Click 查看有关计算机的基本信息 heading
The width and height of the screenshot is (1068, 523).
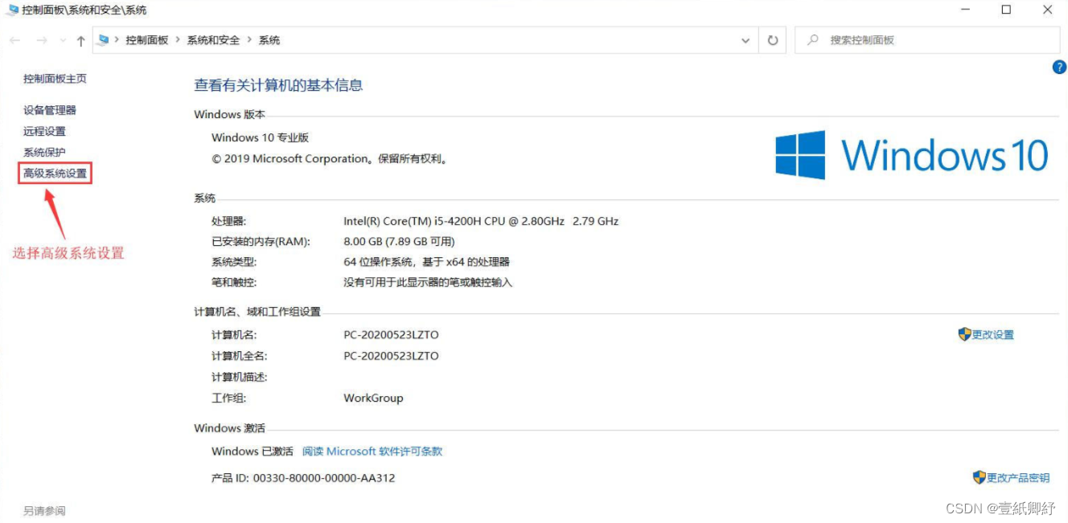click(278, 85)
